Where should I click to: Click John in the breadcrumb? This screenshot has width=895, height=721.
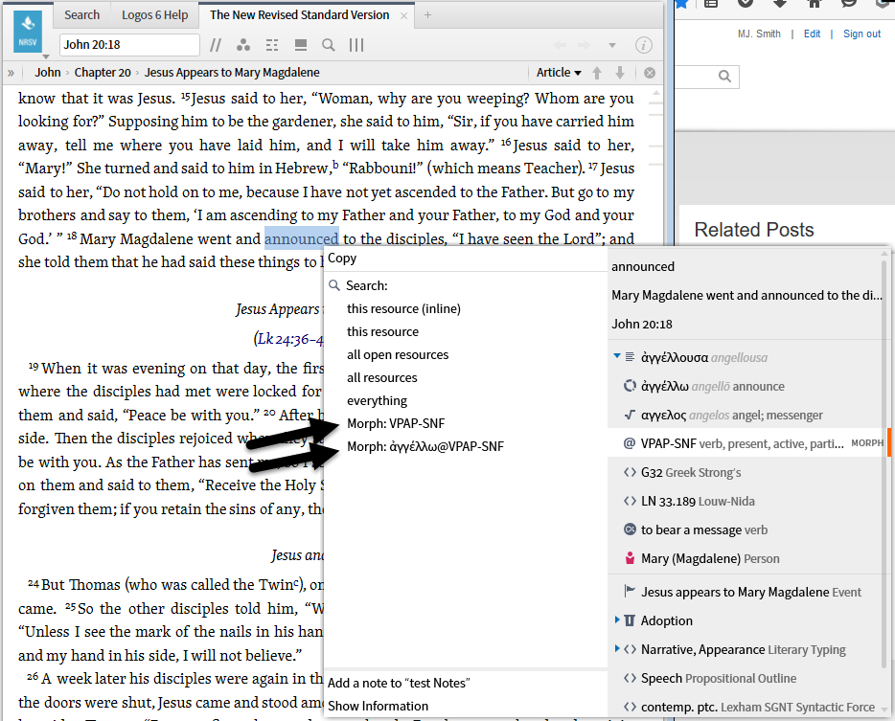pos(47,73)
